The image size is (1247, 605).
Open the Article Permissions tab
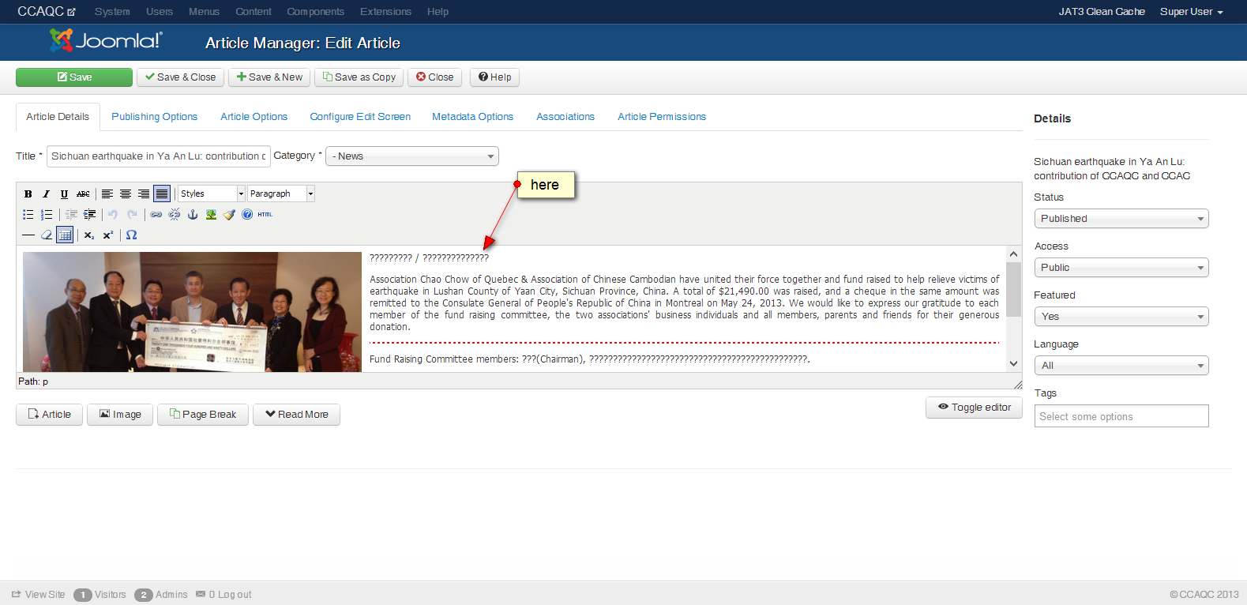point(662,117)
